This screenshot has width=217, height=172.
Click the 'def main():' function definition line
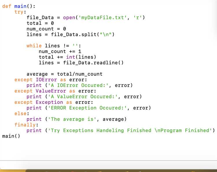tap(19, 6)
